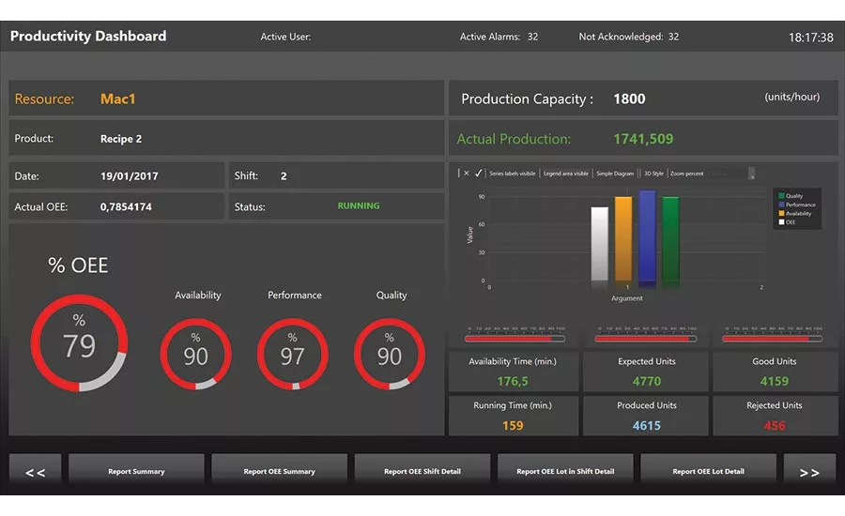The height and width of the screenshot is (516, 845).
Task: Go to previous page with << button
Action: click(x=35, y=472)
